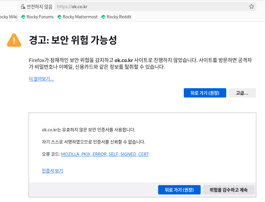Click the '안전하지 않음' site identity label
265x202 pixels.
(x=40, y=7)
